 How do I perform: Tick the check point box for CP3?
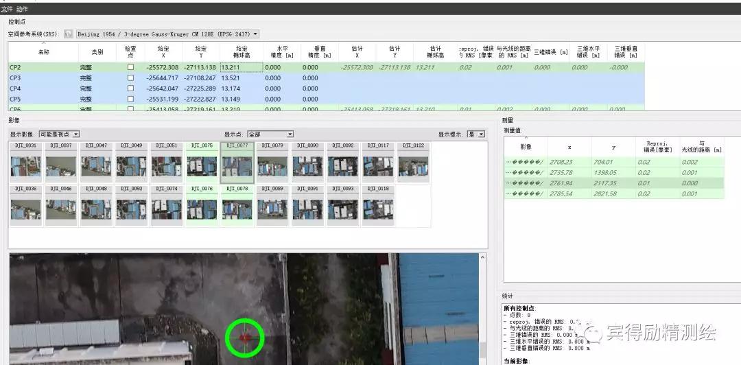[130, 78]
